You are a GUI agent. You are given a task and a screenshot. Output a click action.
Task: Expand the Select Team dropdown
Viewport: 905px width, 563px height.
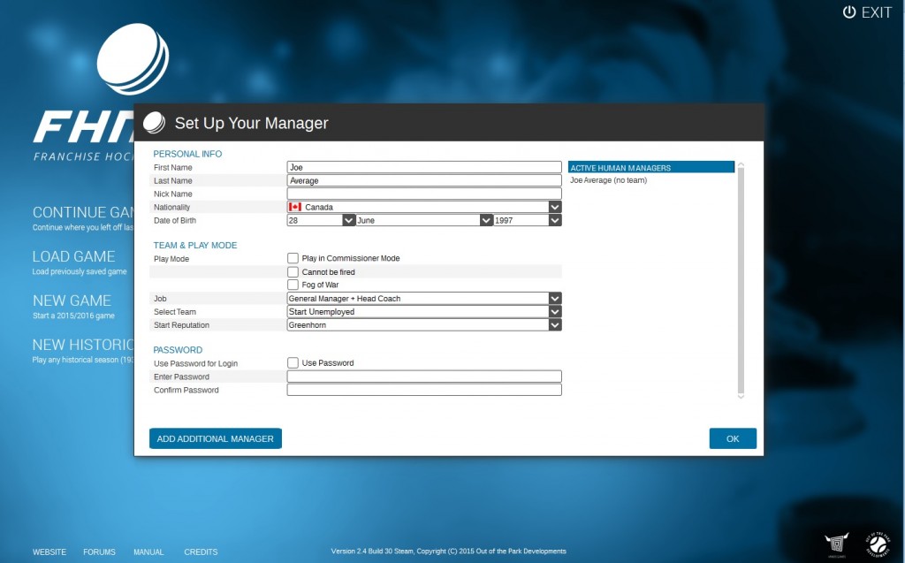click(x=424, y=312)
